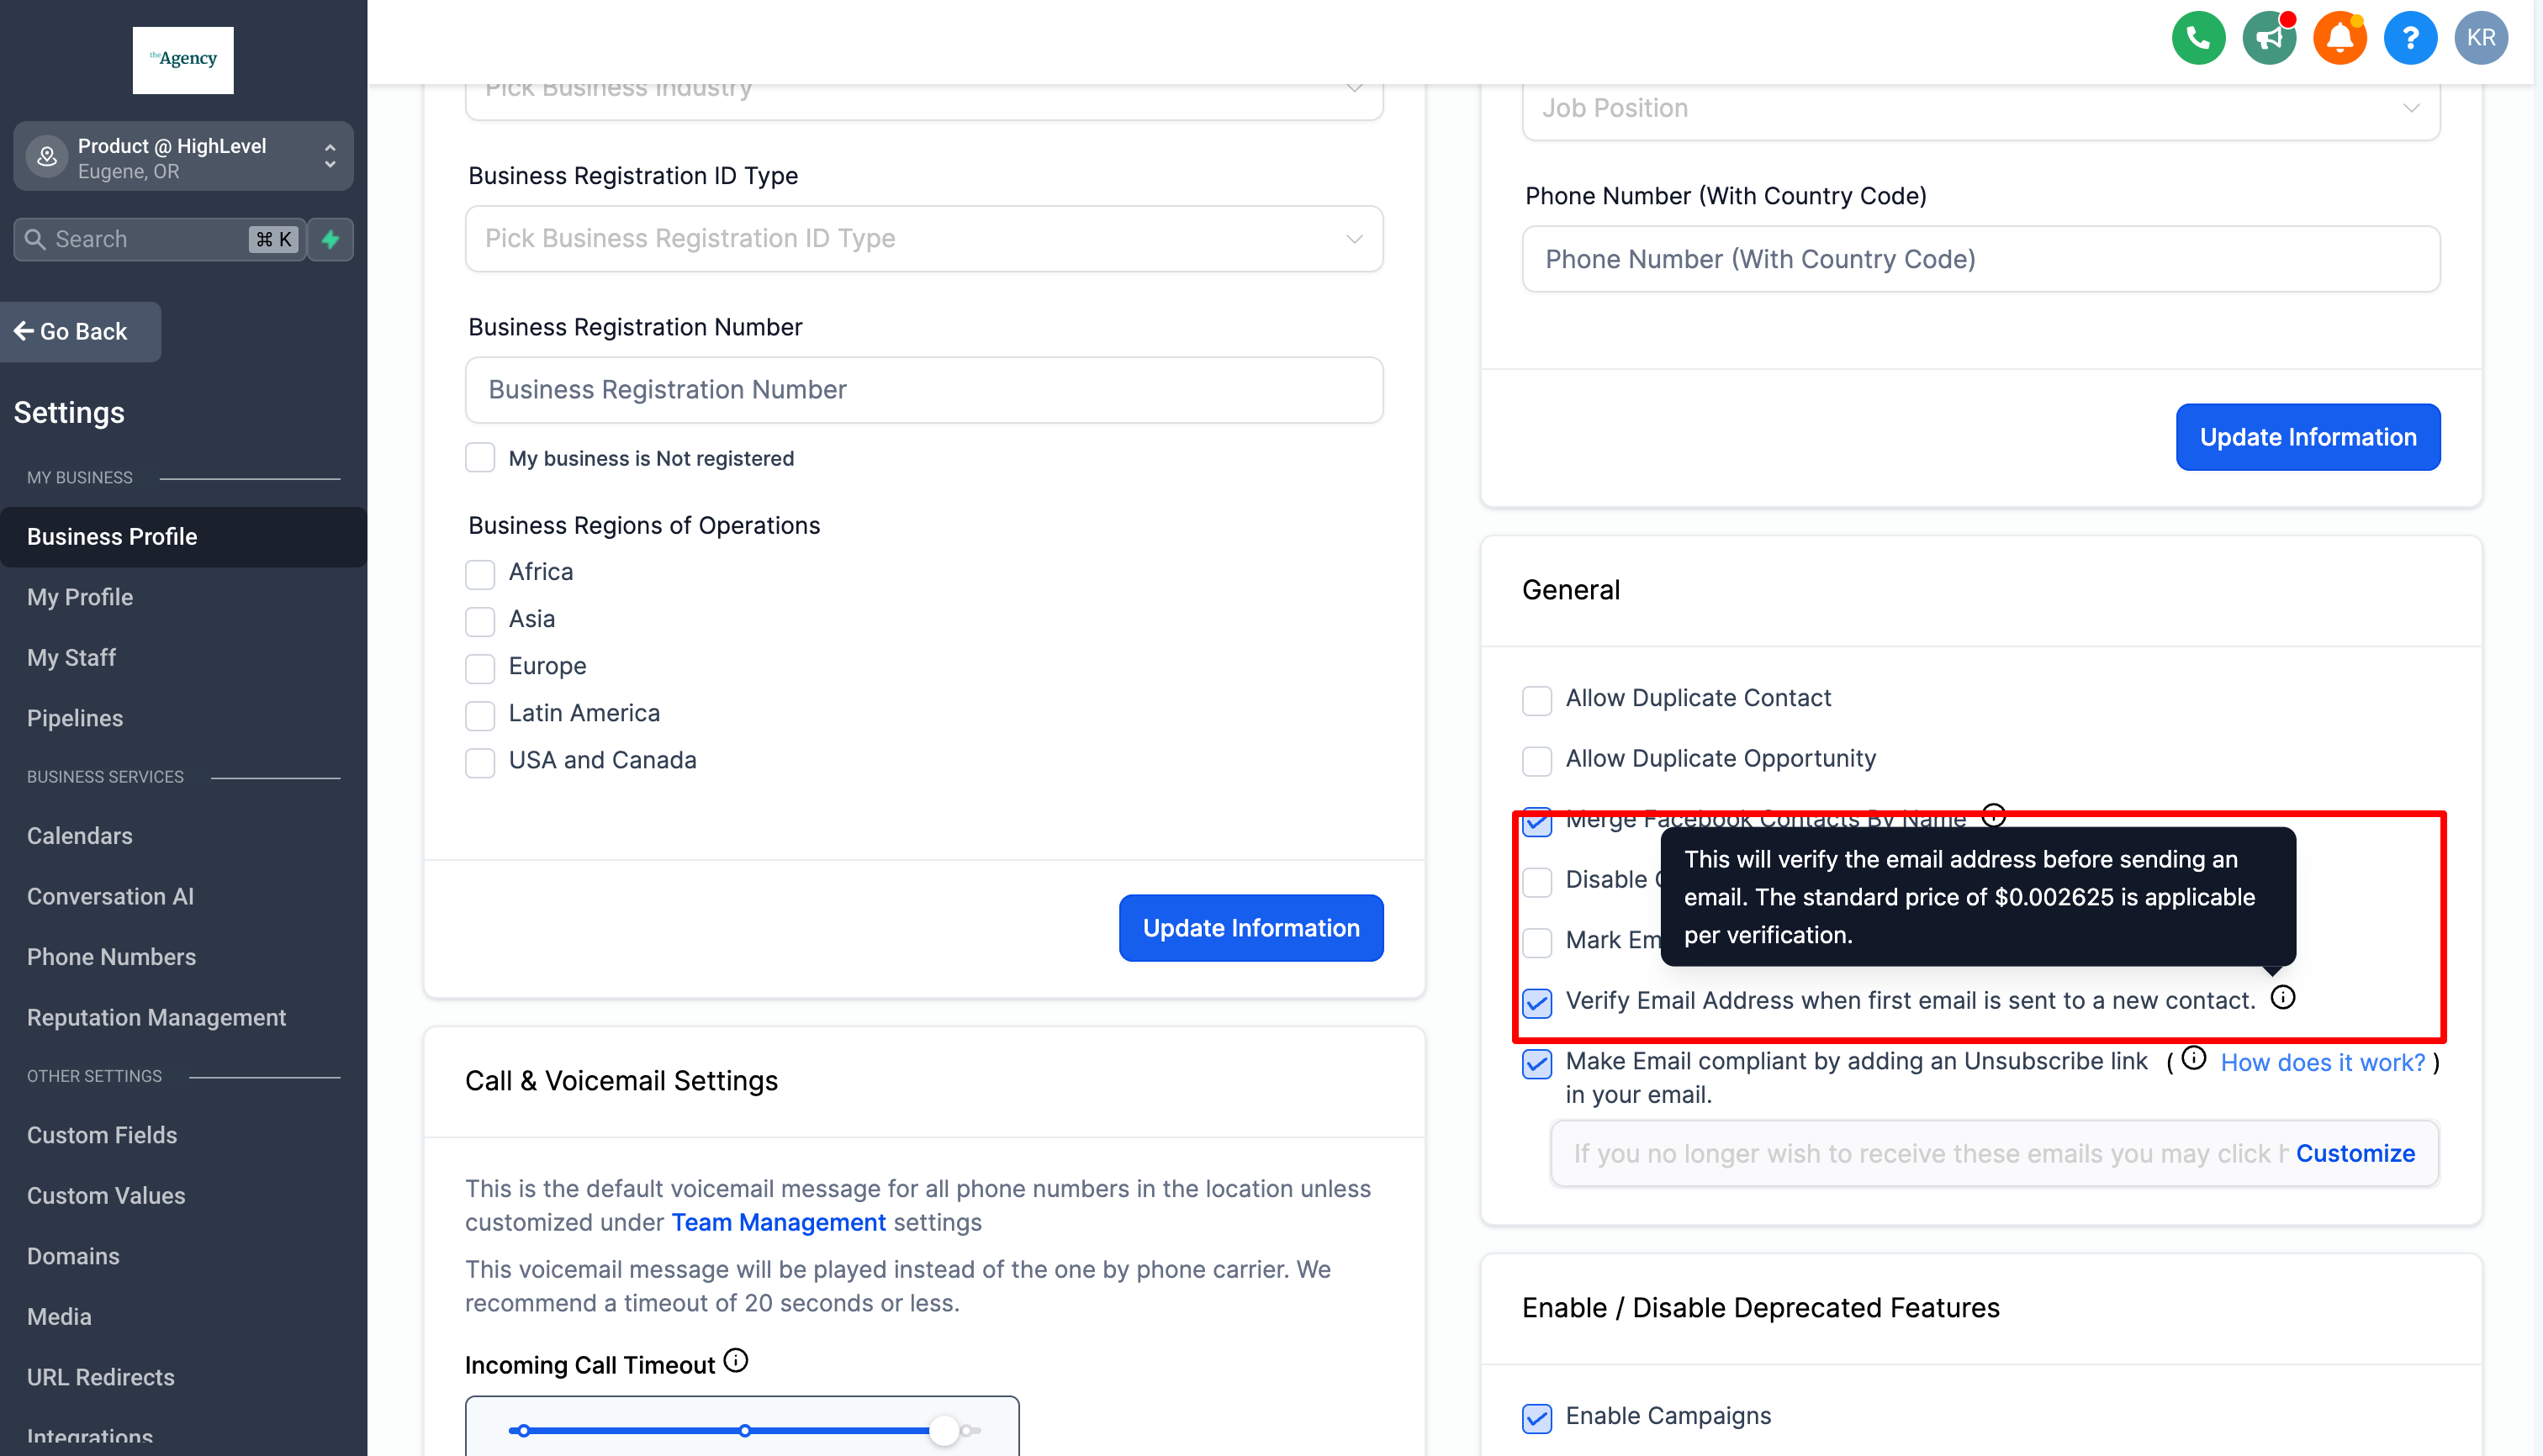Click the Incoming Call Timeout slider handle
Viewport: 2543px width, 1456px height.
[x=944, y=1430]
